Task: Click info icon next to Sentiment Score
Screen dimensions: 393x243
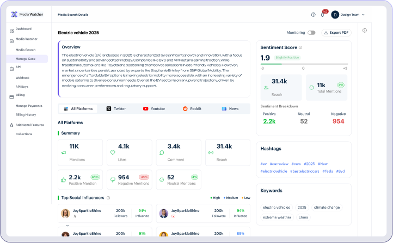Action: (x=300, y=47)
